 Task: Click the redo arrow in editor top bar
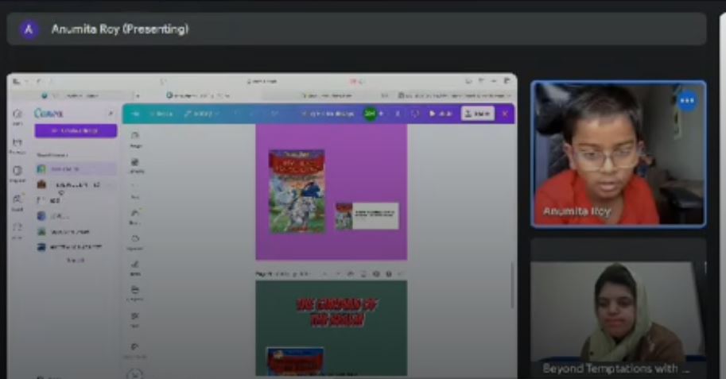pos(253,114)
